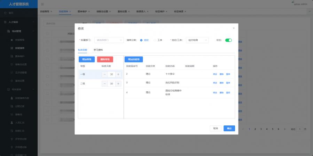
Task: Open the 所属部门 department dropdown
Action: click(109, 40)
